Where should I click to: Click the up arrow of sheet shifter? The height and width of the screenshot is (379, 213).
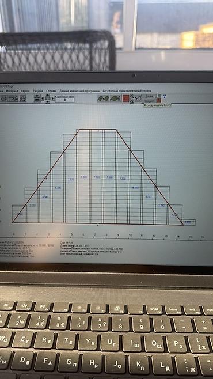click(x=48, y=95)
